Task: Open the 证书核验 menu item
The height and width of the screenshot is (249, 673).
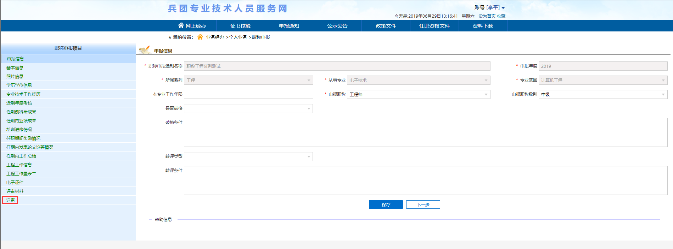Action: (x=240, y=26)
